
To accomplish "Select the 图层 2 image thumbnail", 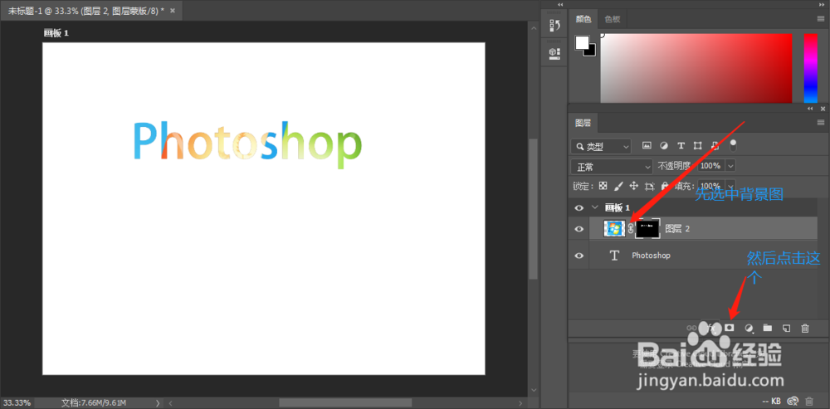I will tap(614, 229).
